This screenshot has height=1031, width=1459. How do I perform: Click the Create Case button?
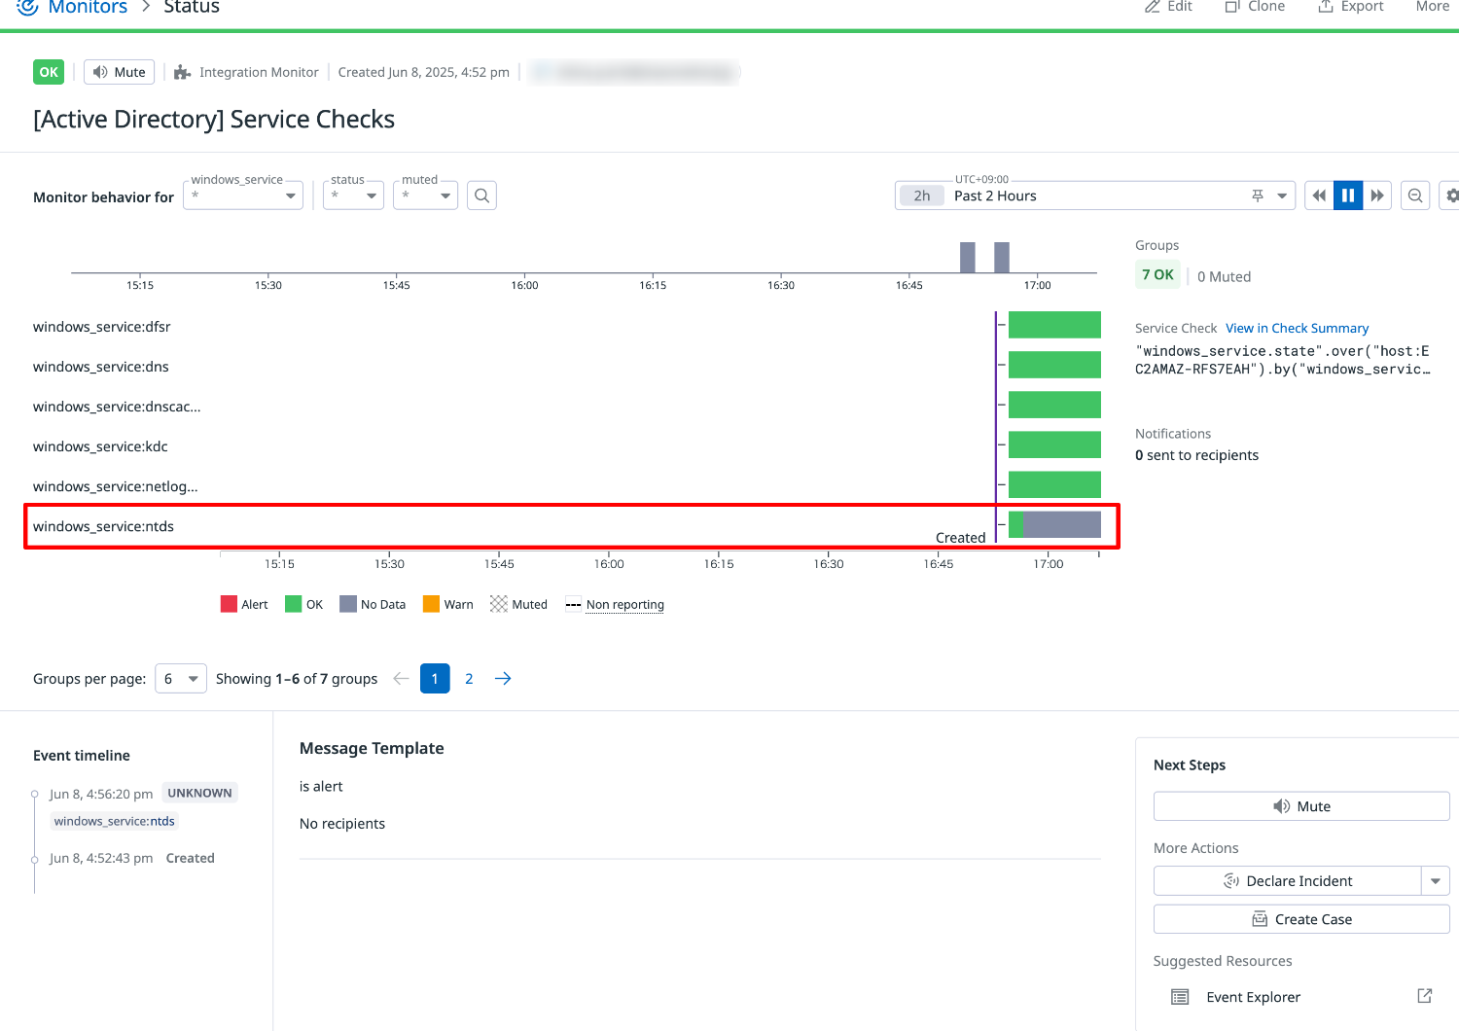point(1301,919)
